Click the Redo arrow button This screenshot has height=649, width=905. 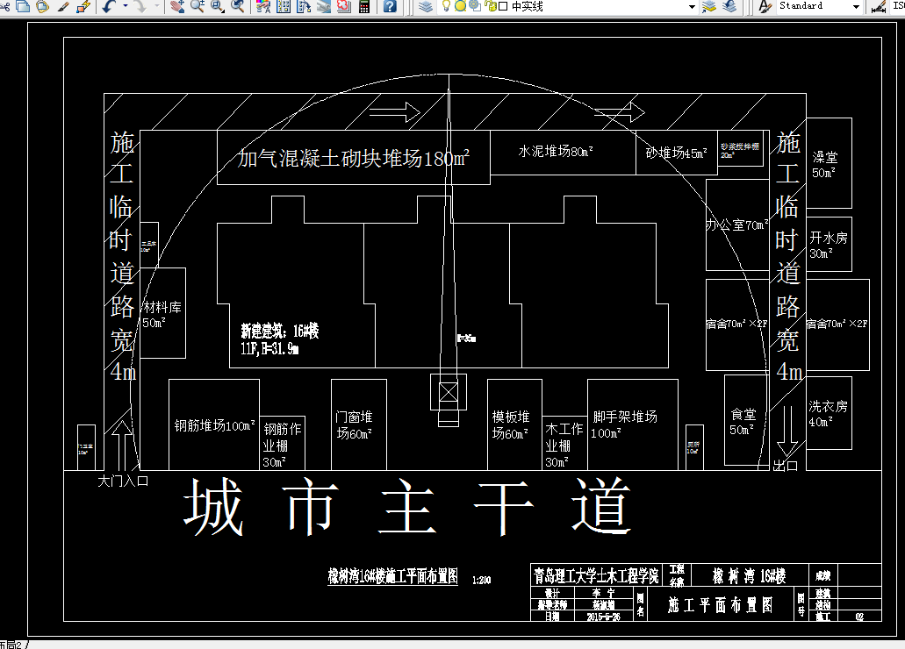coord(140,7)
